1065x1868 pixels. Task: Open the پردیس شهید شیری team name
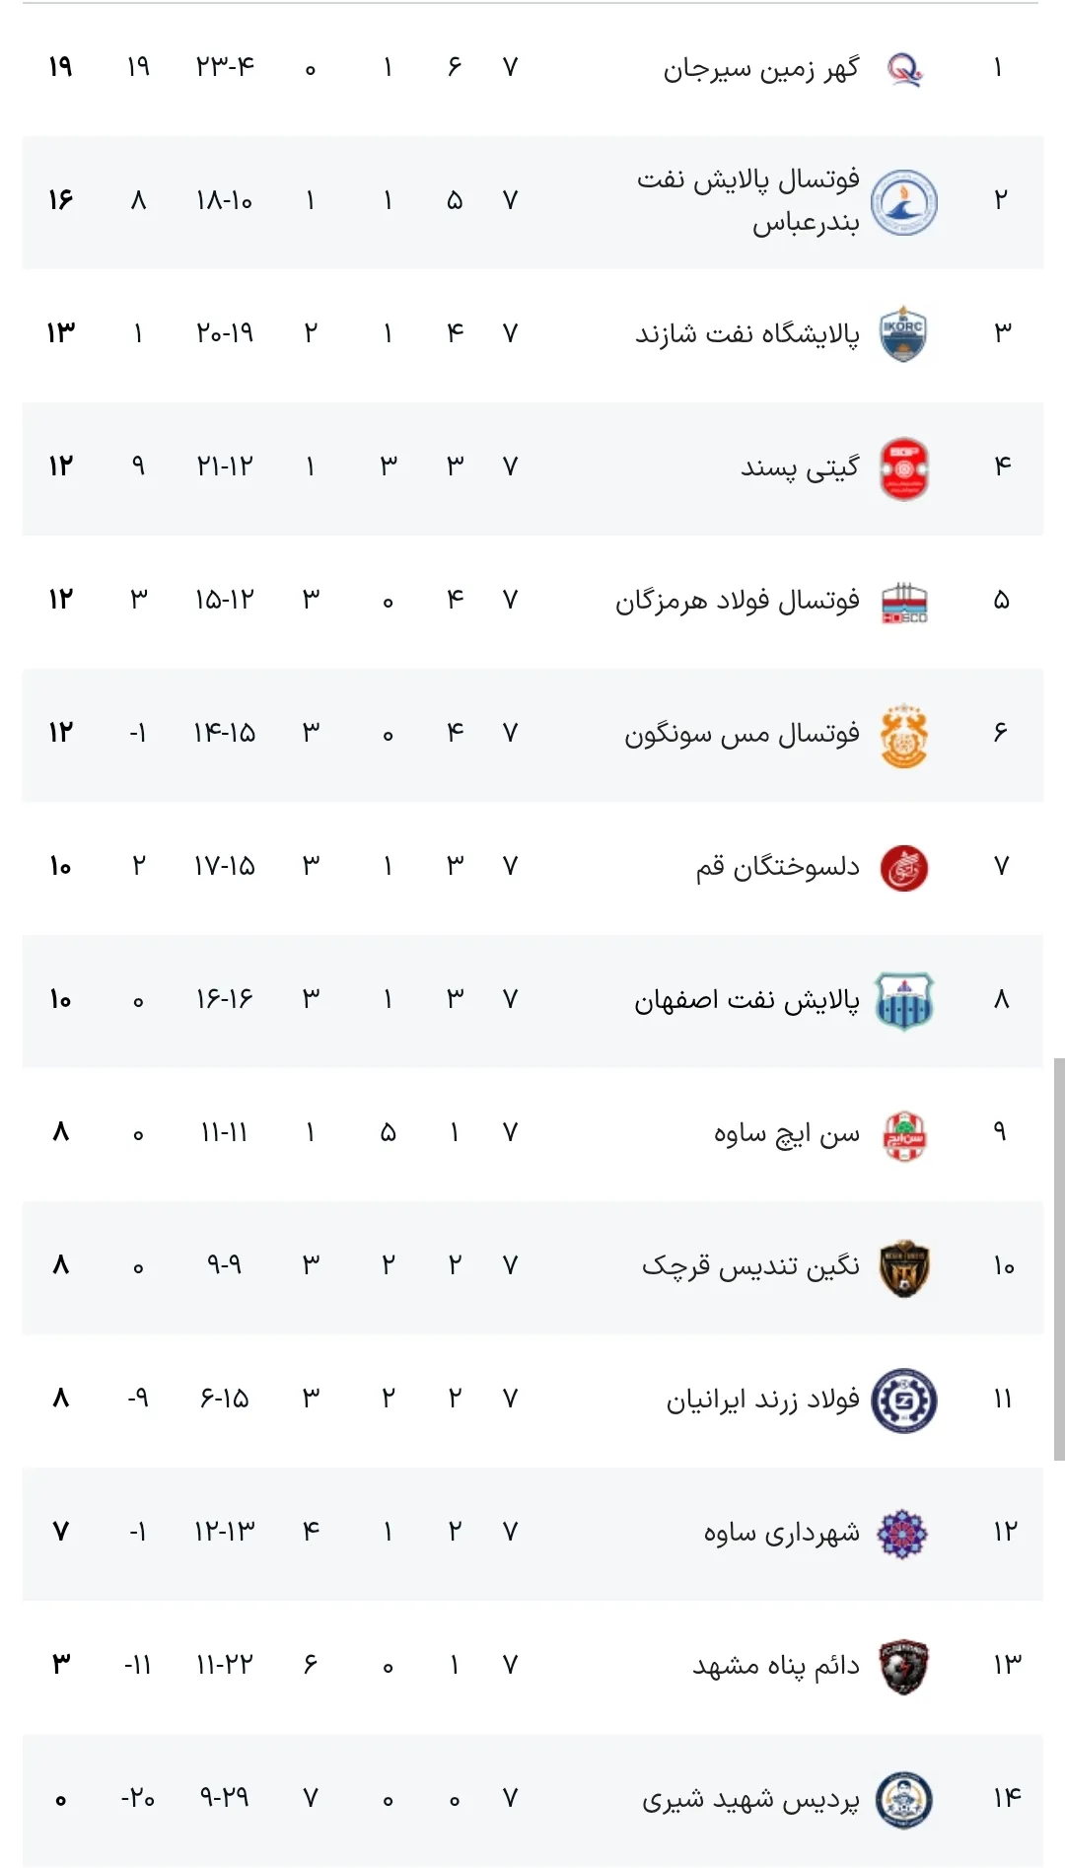click(750, 1801)
